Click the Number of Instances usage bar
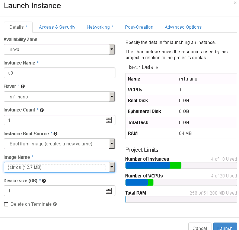 [181, 166]
